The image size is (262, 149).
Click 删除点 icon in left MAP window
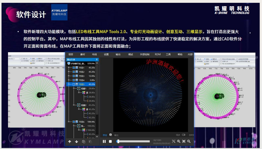pos(37,59)
